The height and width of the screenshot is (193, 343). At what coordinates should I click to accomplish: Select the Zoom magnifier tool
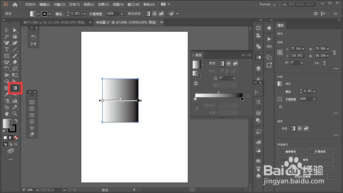[15, 114]
